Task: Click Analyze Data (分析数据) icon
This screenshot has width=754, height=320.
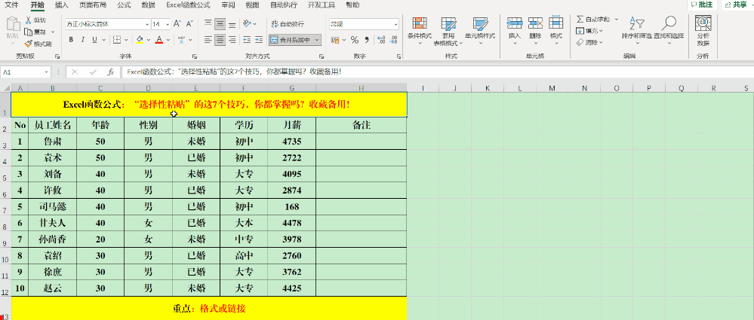Action: coord(703,23)
